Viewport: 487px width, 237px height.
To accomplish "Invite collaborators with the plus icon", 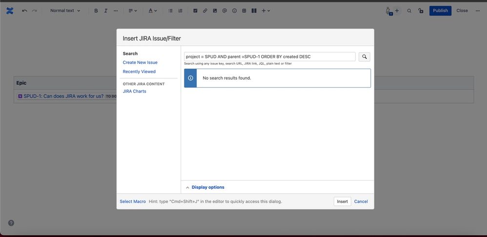I will point(397,11).
